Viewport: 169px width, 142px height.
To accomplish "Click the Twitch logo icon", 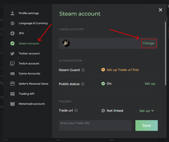I will pos(12,63).
